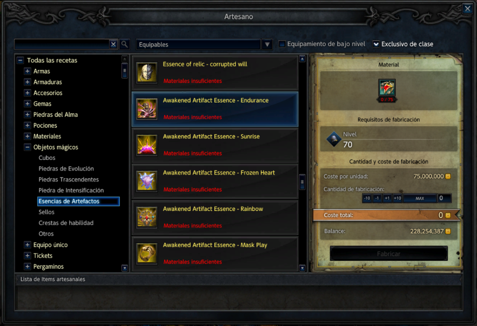Click the recipe list scrollbar handle
Image resolution: width=477 pixels, height=326 pixels.
pos(302,182)
